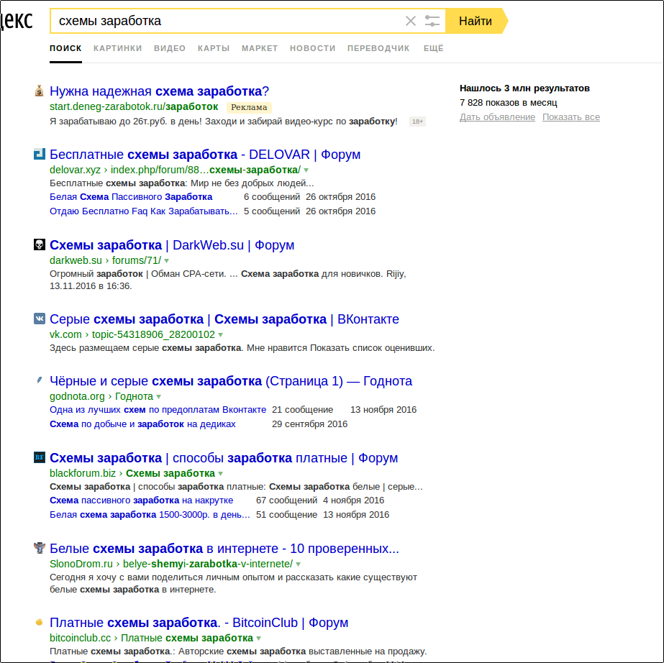This screenshot has height=663, width=664.
Task: Open vk.com topic-54318906 URL link
Action: (132, 334)
